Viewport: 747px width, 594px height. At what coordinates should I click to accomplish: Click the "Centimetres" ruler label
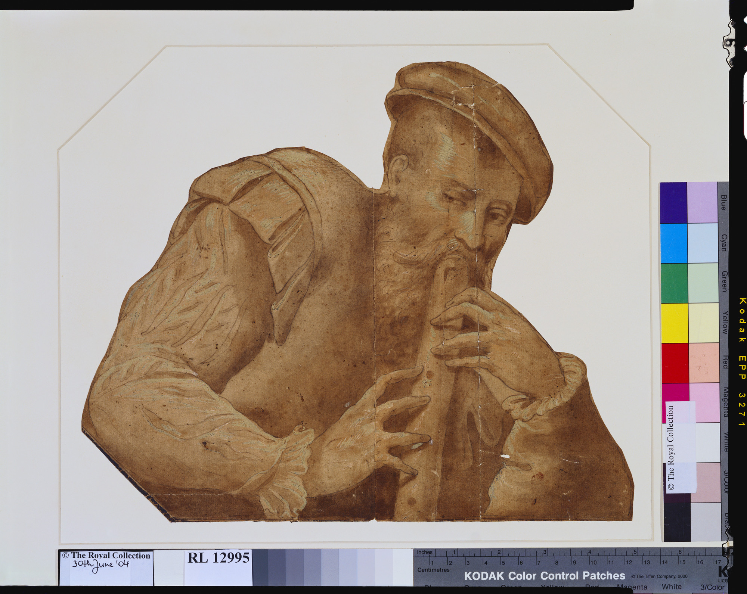pyautogui.click(x=434, y=570)
